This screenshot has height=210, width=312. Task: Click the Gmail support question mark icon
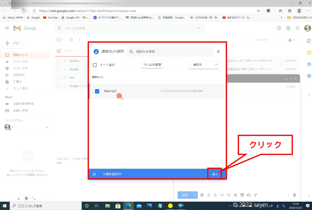[279, 28]
